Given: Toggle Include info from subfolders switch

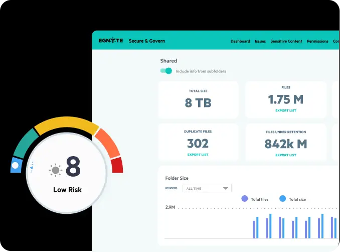Looking at the screenshot, I should point(166,71).
